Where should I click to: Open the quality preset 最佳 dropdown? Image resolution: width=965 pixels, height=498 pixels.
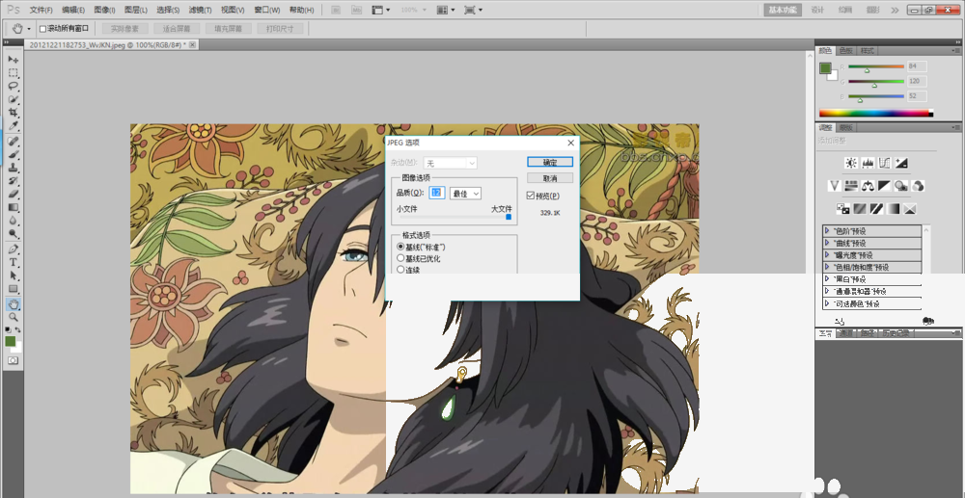(465, 193)
